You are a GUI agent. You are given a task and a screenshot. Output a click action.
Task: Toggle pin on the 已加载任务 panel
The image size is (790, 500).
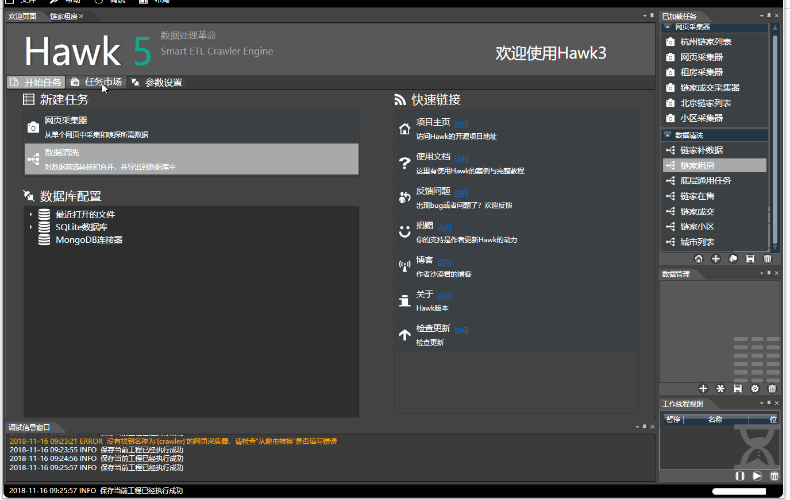[769, 16]
